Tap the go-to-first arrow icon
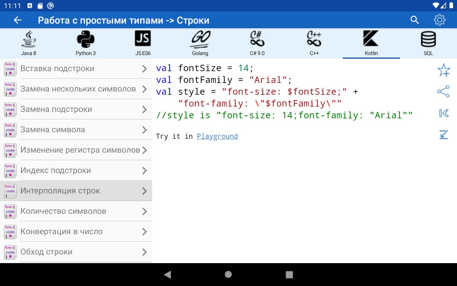Viewport: 457px width, 286px height. click(444, 113)
